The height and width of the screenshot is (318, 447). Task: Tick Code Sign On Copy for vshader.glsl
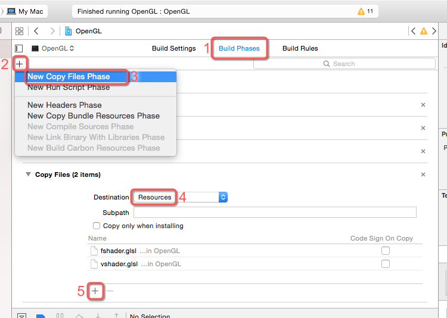coord(386,264)
